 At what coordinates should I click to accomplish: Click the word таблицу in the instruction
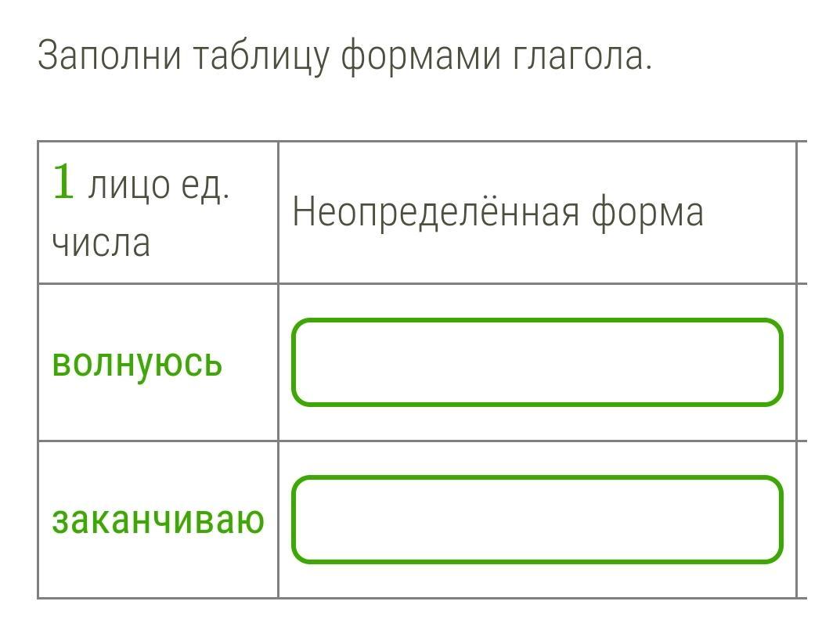[x=261, y=57]
